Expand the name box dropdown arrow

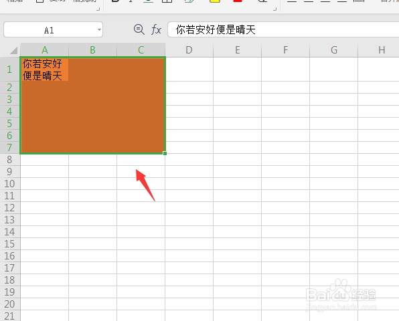pyautogui.click(x=99, y=29)
